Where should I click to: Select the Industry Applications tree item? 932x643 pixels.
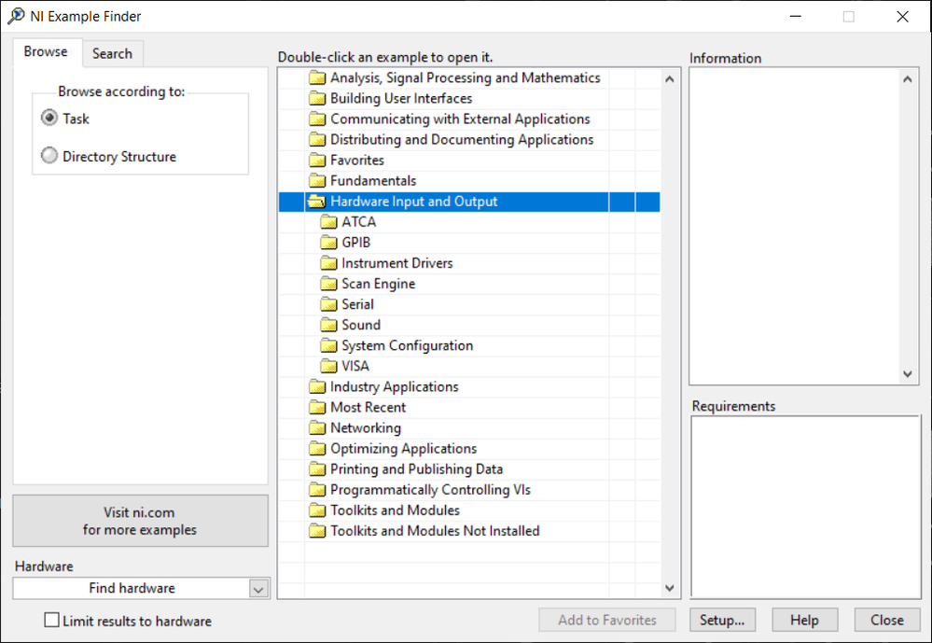[x=395, y=387]
